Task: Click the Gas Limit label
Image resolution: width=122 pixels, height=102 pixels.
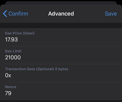Action: [13, 51]
